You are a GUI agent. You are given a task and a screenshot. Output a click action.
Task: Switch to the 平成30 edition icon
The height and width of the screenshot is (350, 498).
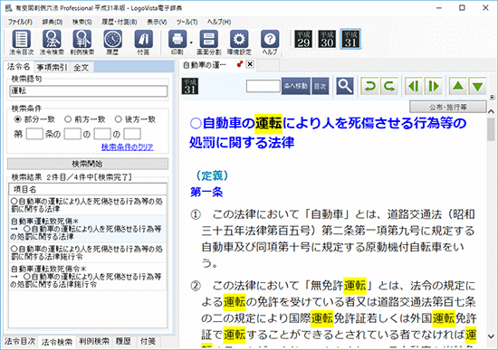[x=327, y=39]
